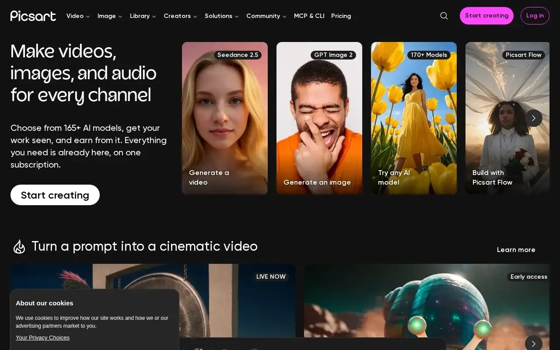Open the Generate an image card
Image resolution: width=560 pixels, height=350 pixels.
click(319, 118)
